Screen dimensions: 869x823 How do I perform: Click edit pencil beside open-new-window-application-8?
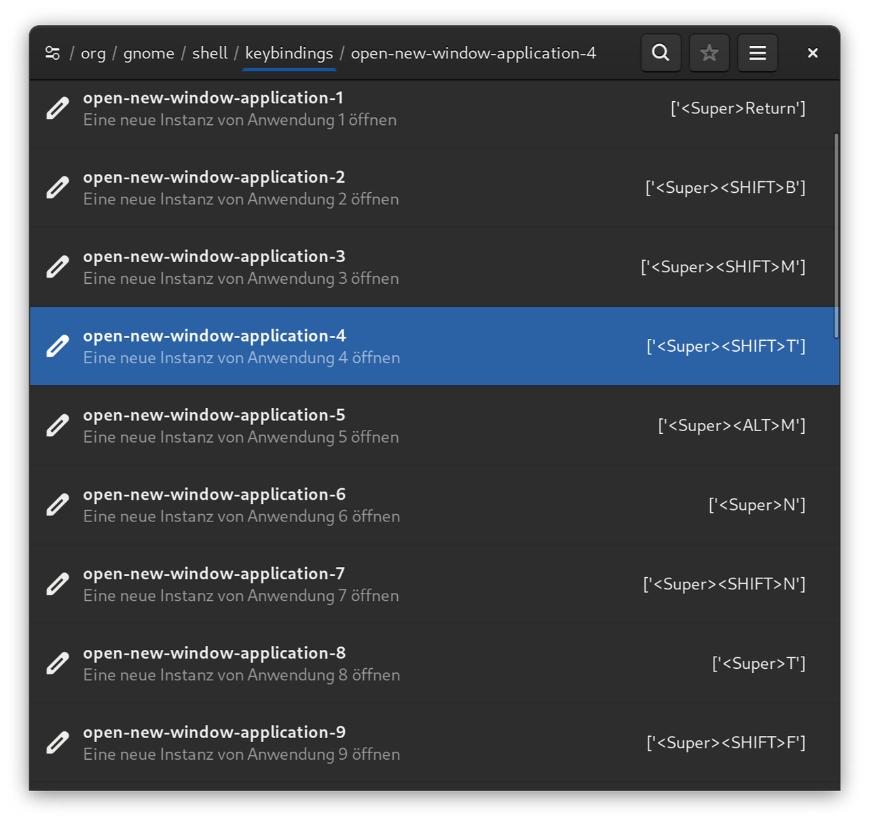58,663
